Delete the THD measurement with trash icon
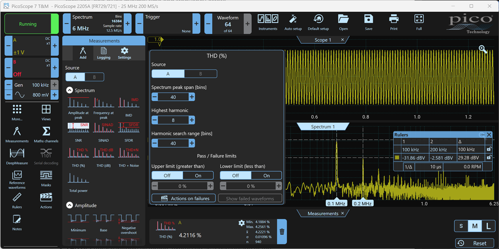The height and width of the screenshot is (249, 499). (282, 232)
